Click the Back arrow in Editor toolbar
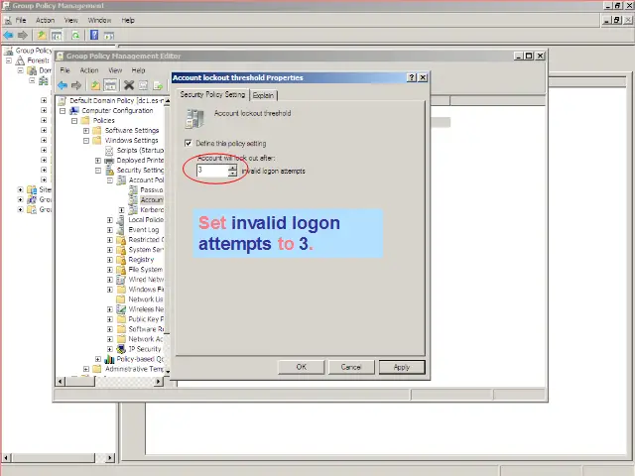The height and width of the screenshot is (476, 635). pyautogui.click(x=63, y=85)
